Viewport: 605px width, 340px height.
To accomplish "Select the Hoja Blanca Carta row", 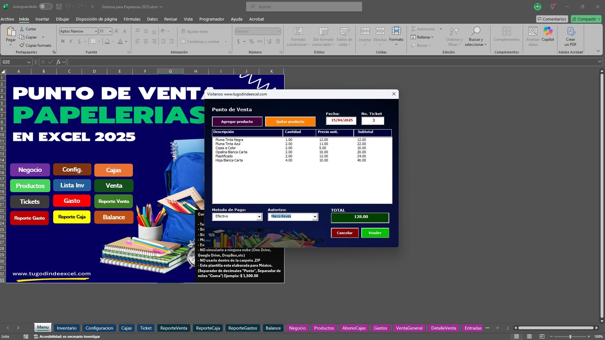I will [x=302, y=160].
